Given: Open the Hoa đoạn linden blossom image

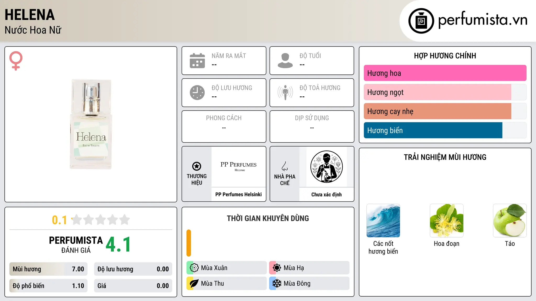Looking at the screenshot, I should point(446,221).
